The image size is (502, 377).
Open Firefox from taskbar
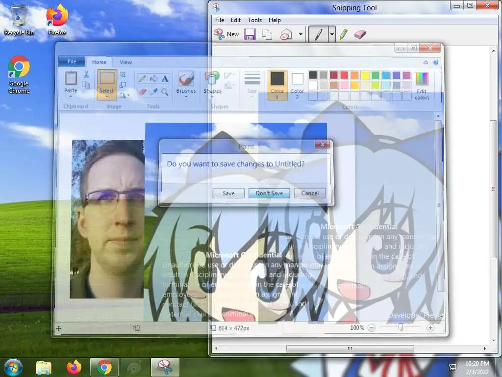[74, 367]
